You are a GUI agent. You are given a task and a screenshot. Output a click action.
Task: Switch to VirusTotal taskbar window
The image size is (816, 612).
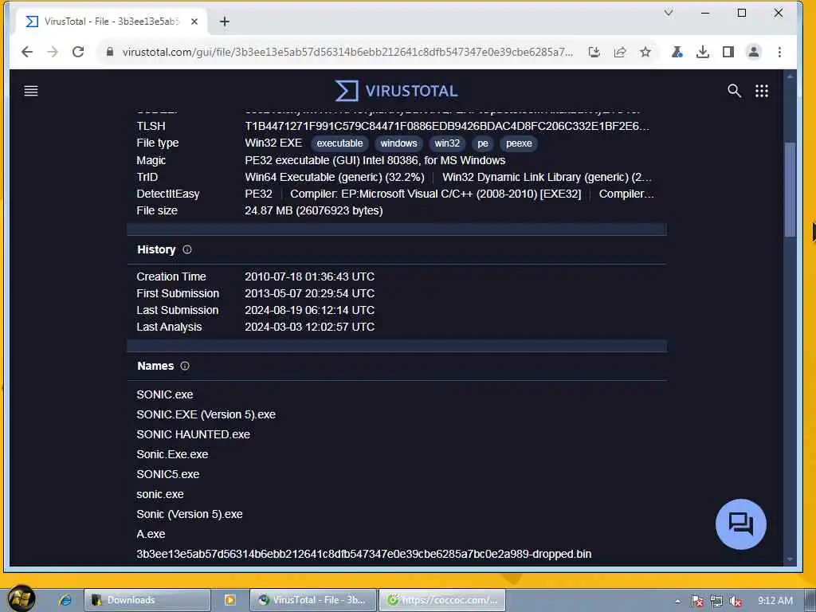click(312, 600)
